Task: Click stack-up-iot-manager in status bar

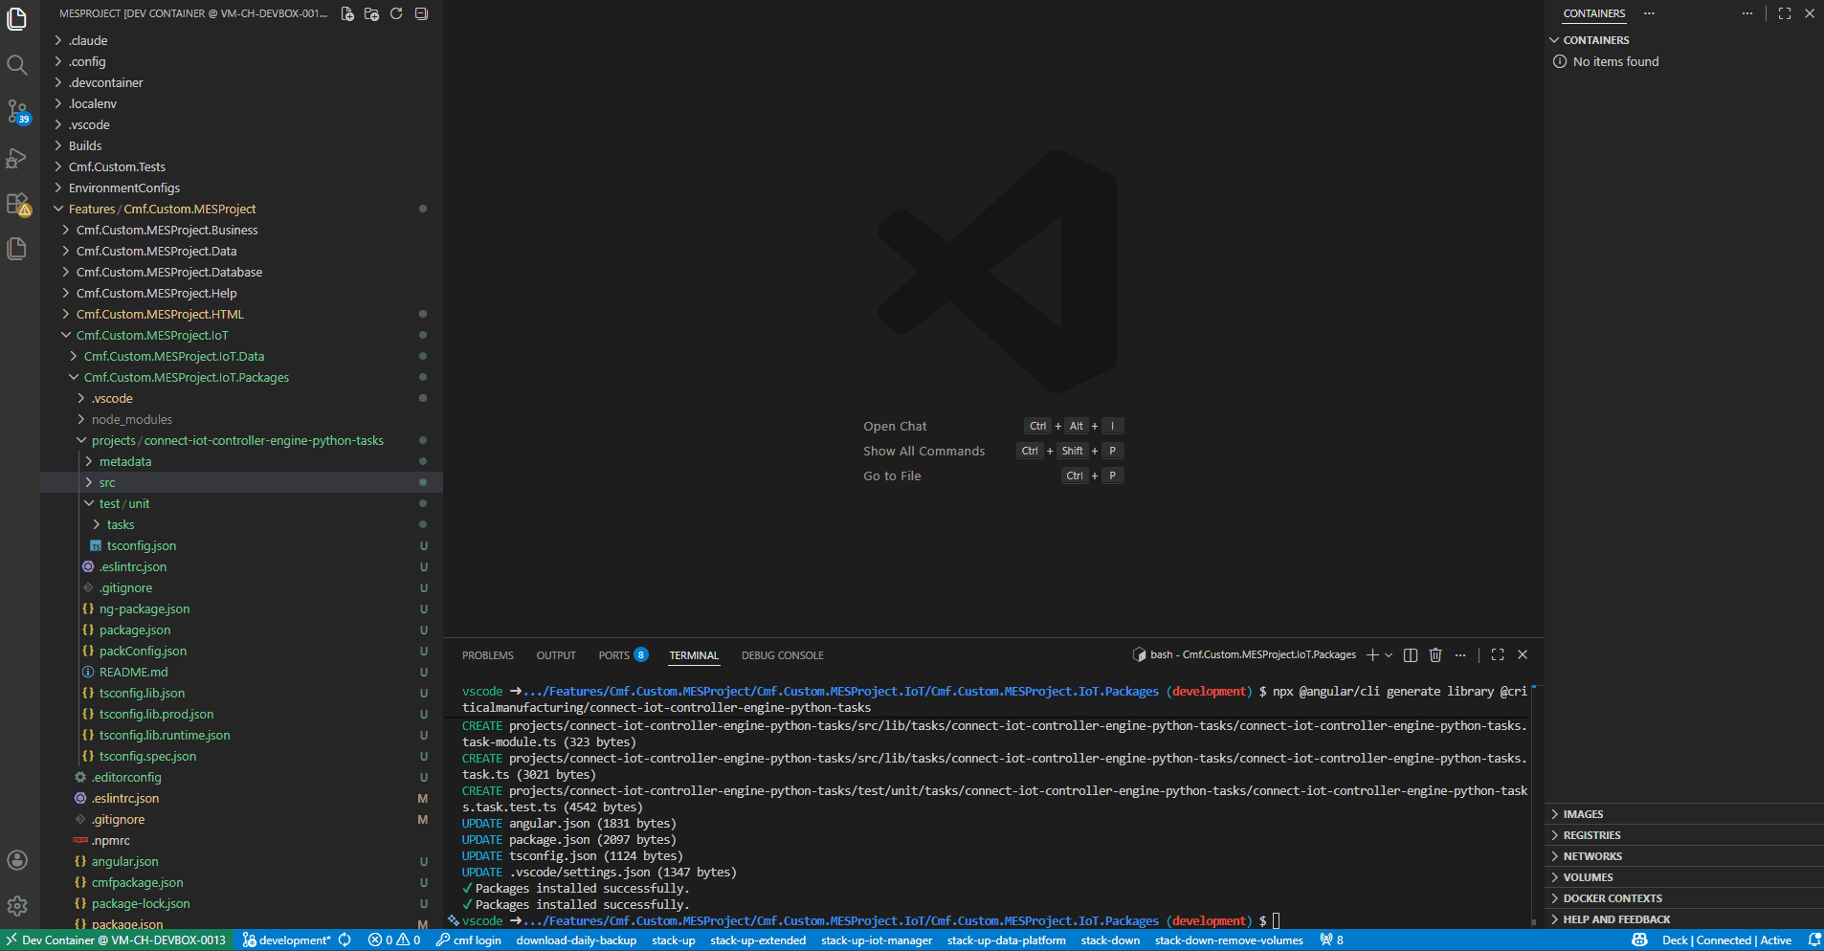Action: coord(876,940)
